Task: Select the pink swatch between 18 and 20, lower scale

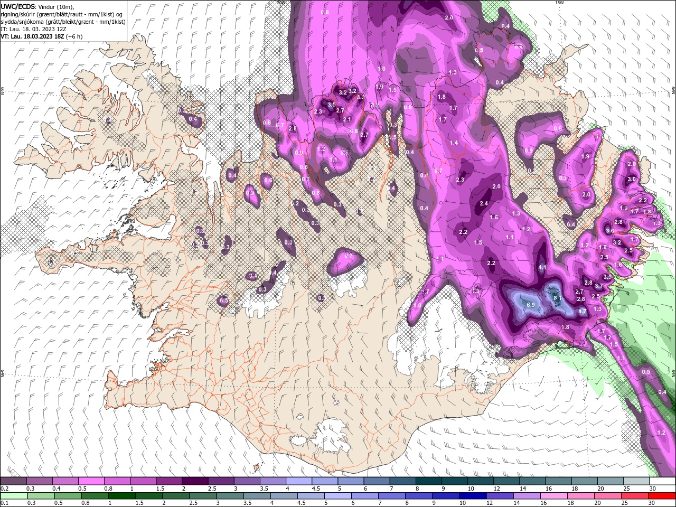Action: tap(581, 496)
